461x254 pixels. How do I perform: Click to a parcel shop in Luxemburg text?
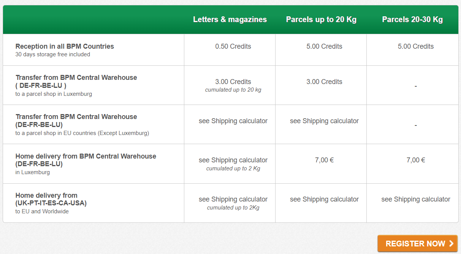[54, 94]
